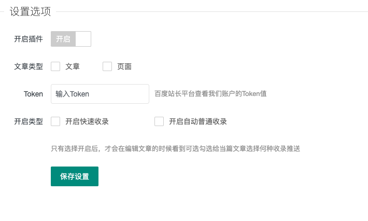Enable the 开启自动普通收录 checkbox
Screen dimensions: 368x221
click(159, 121)
